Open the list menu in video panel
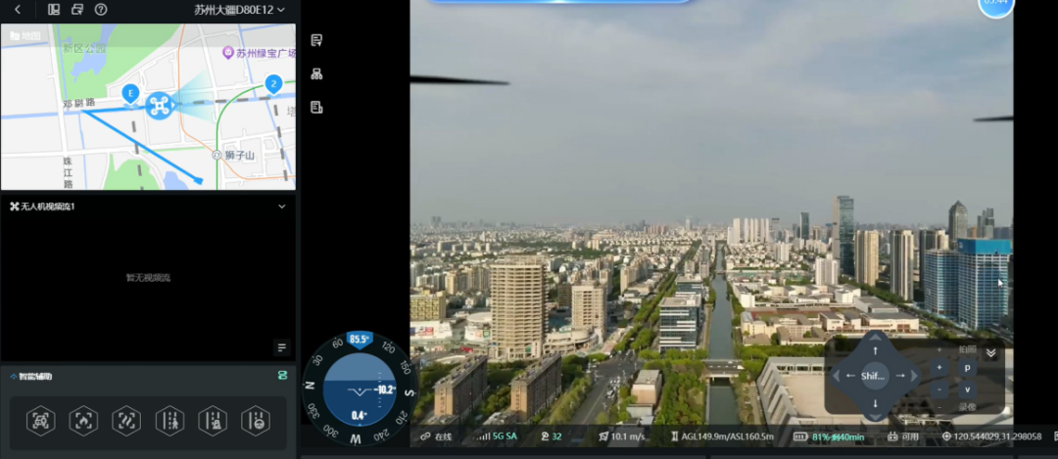The height and width of the screenshot is (459, 1058). [282, 347]
